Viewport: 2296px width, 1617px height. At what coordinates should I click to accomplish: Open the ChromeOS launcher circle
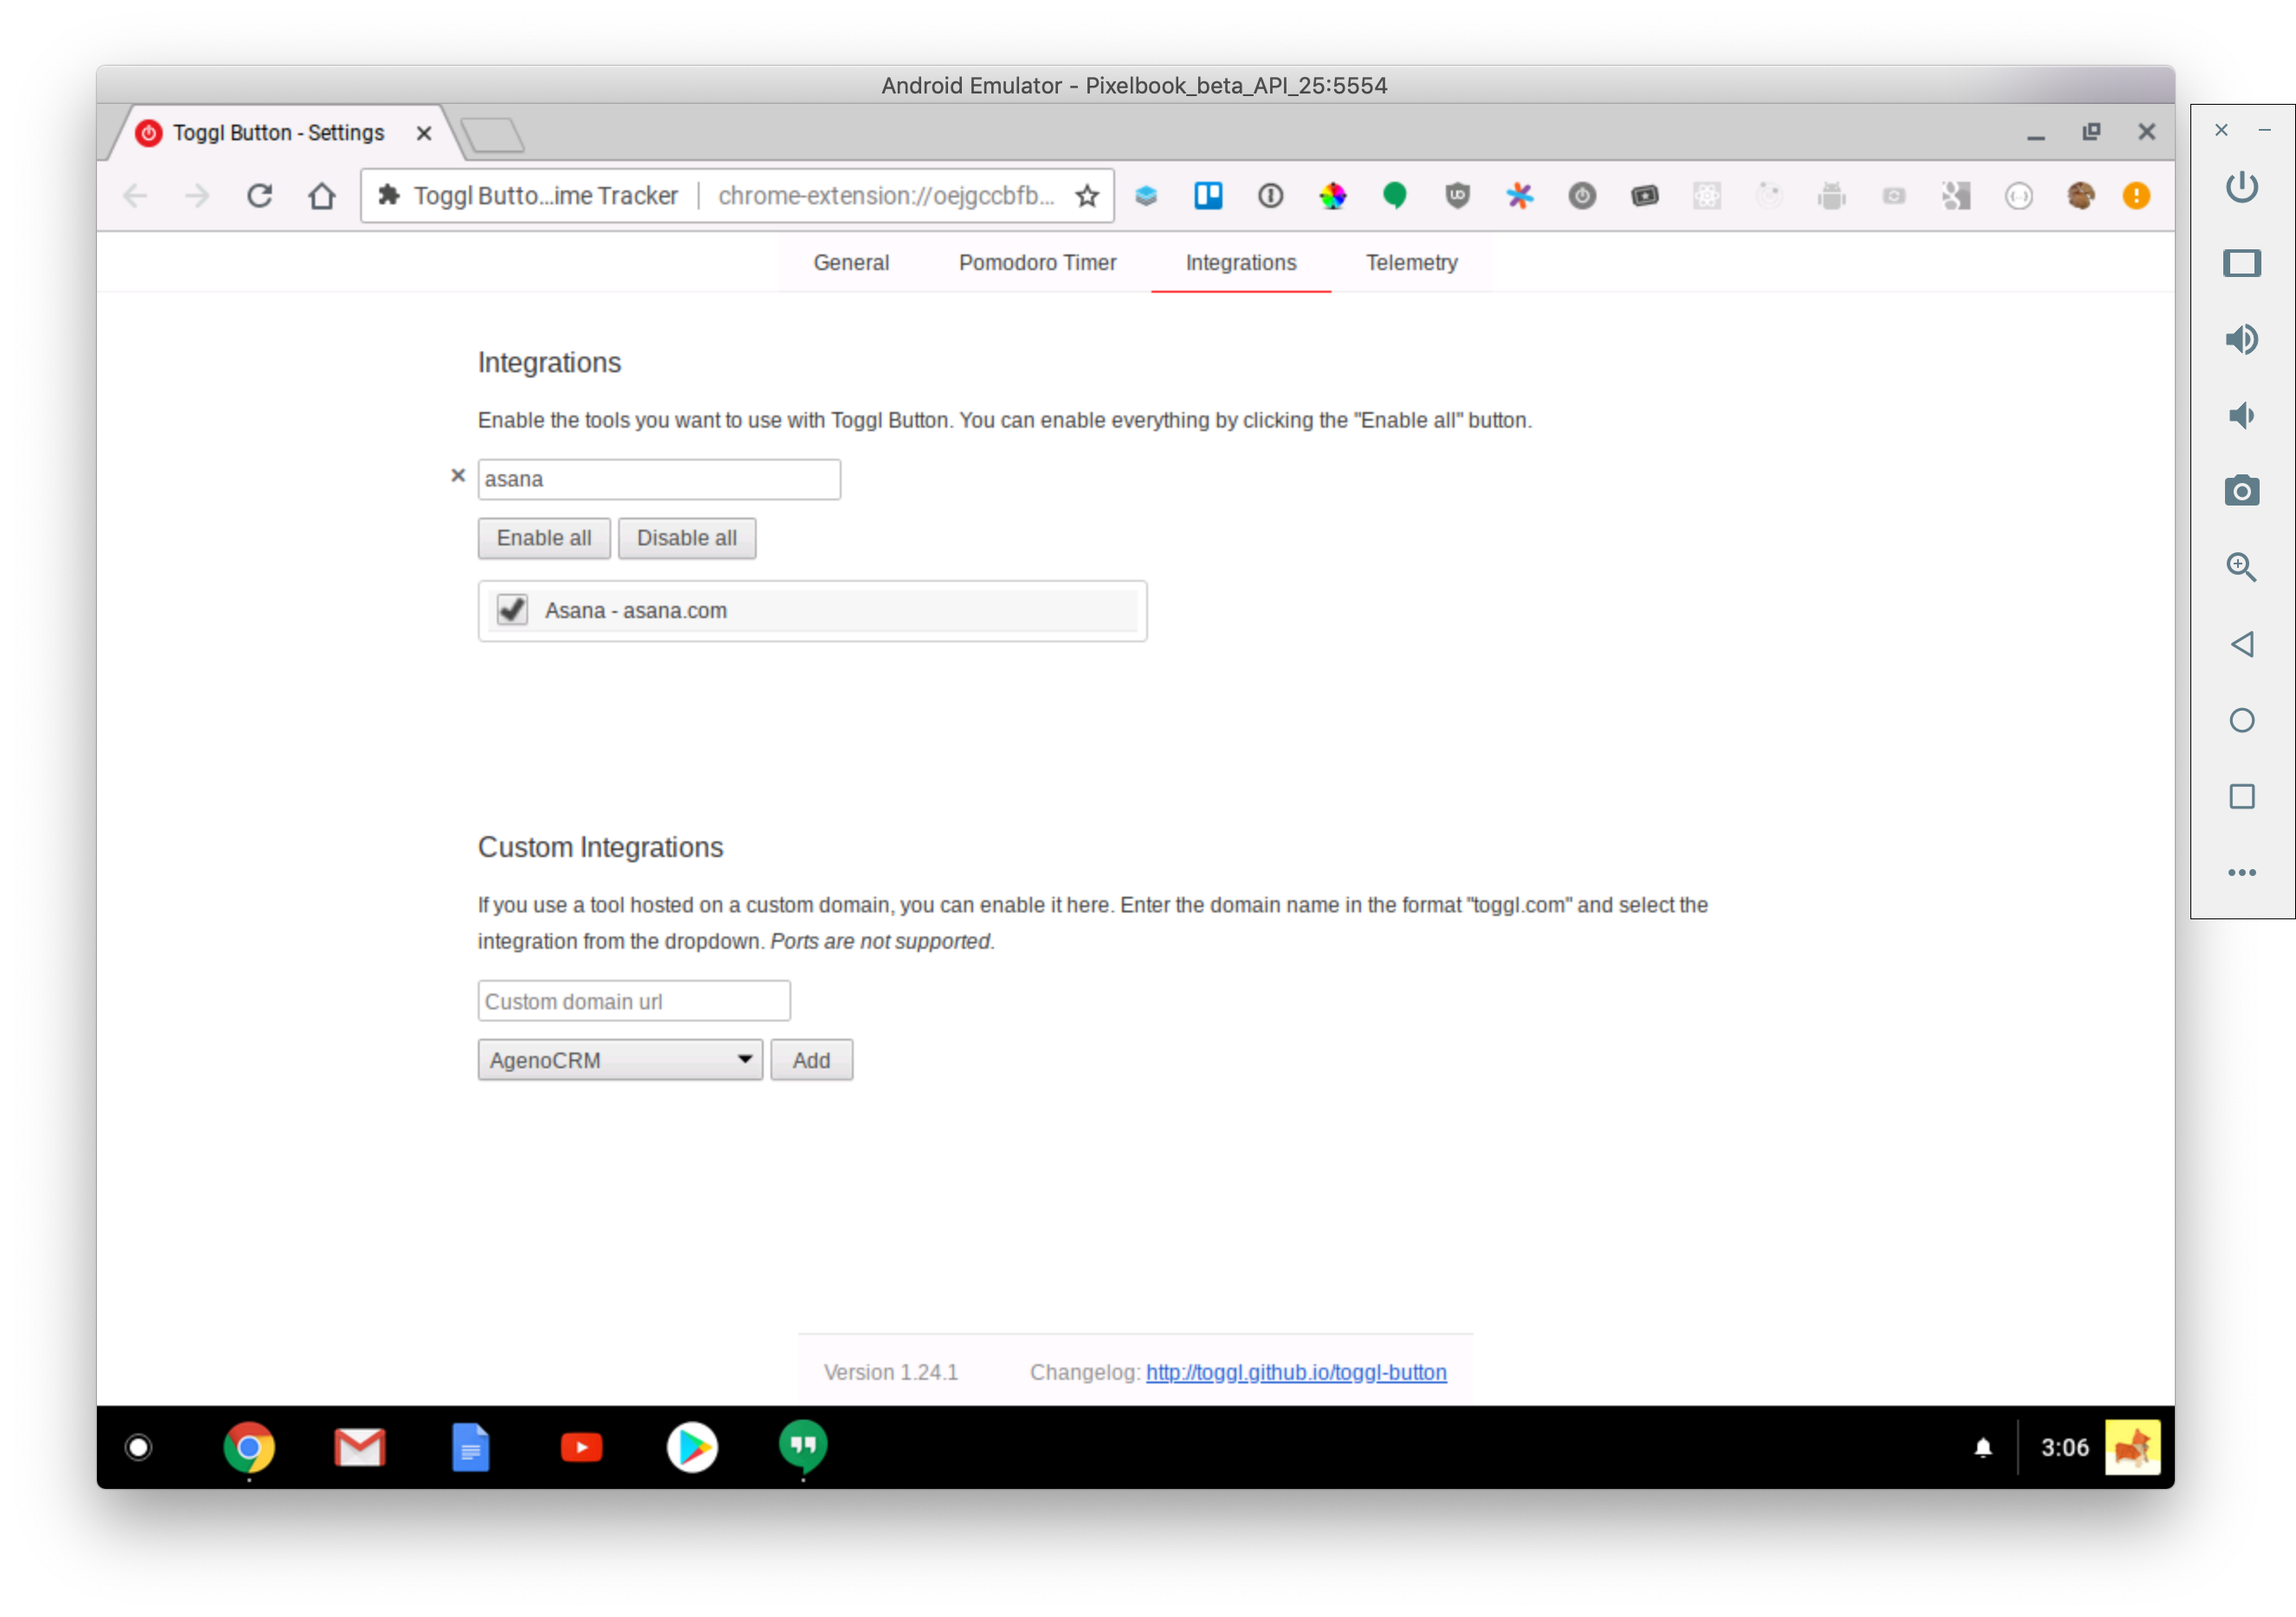tap(138, 1447)
